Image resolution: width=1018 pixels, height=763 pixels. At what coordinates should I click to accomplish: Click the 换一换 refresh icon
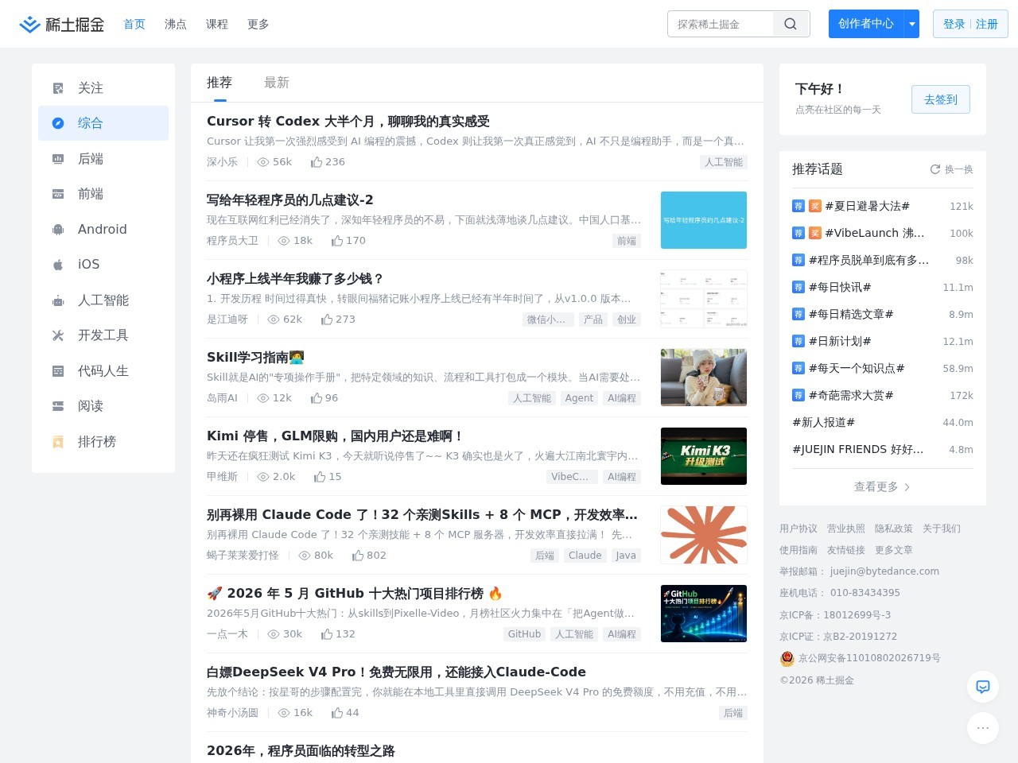(935, 169)
